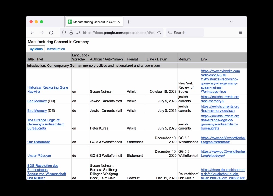Click the Our Statement link

click(38, 142)
